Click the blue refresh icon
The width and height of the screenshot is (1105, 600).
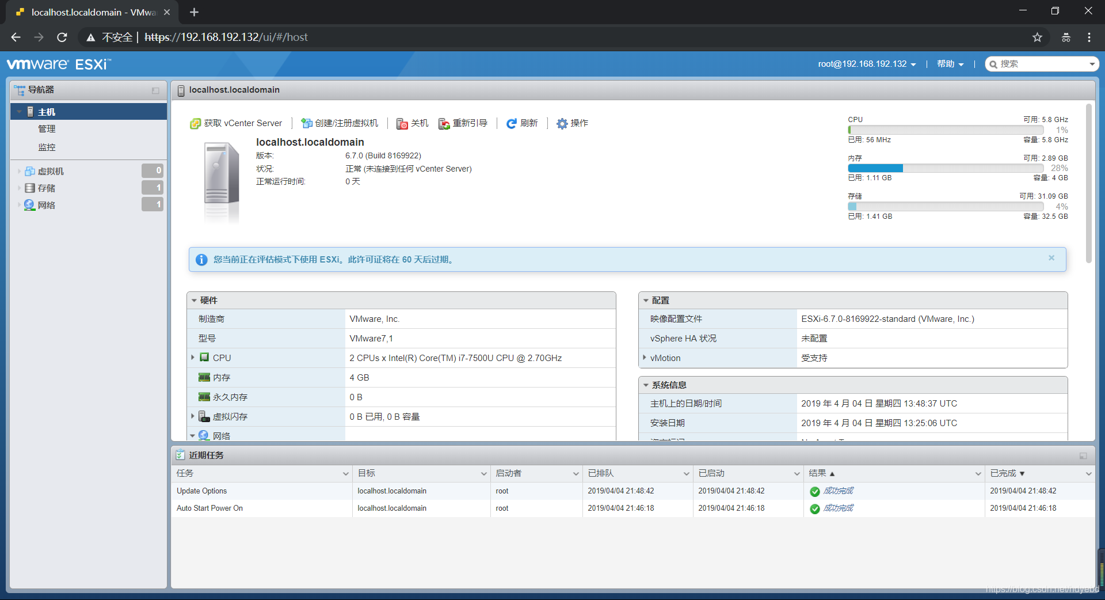(x=512, y=123)
